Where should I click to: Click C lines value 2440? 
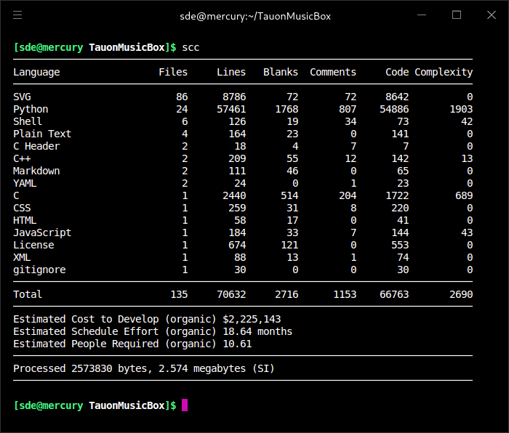click(234, 195)
